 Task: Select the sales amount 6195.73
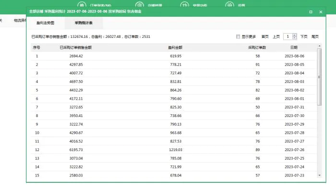[76, 150]
